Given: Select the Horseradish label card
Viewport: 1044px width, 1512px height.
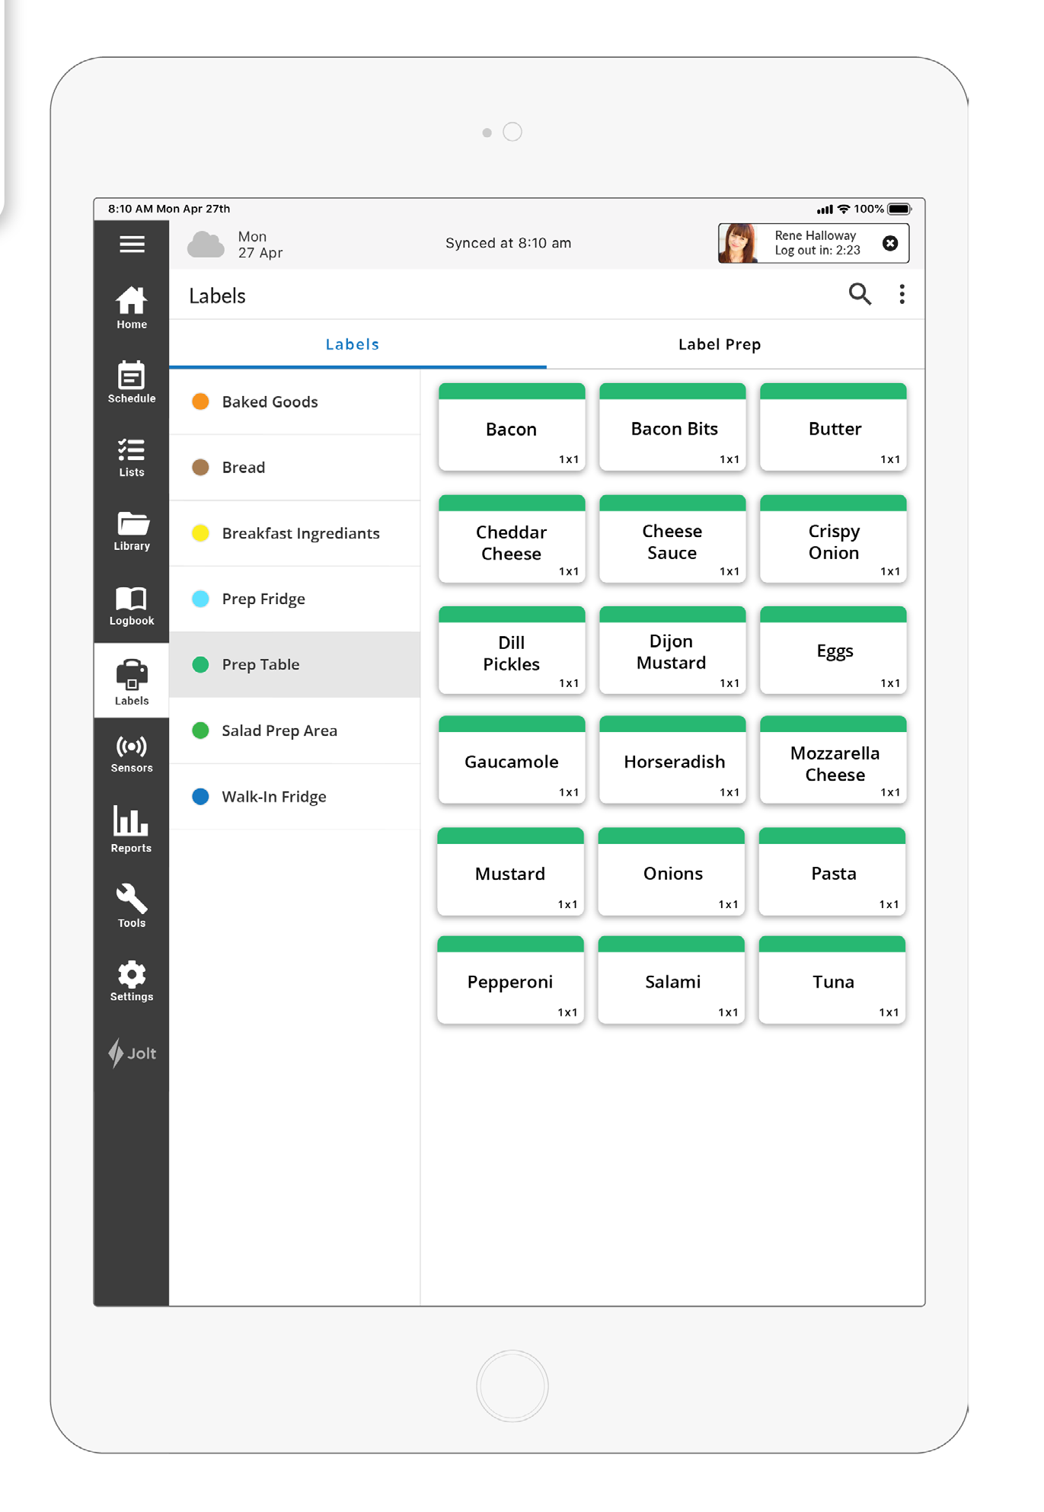Looking at the screenshot, I should [x=672, y=760].
